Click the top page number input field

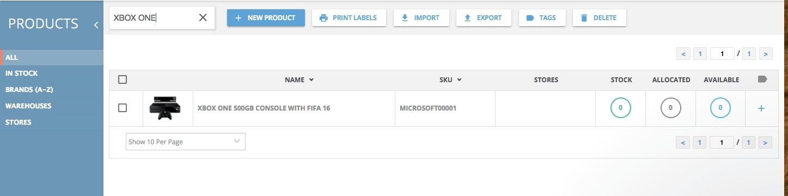[x=722, y=53]
